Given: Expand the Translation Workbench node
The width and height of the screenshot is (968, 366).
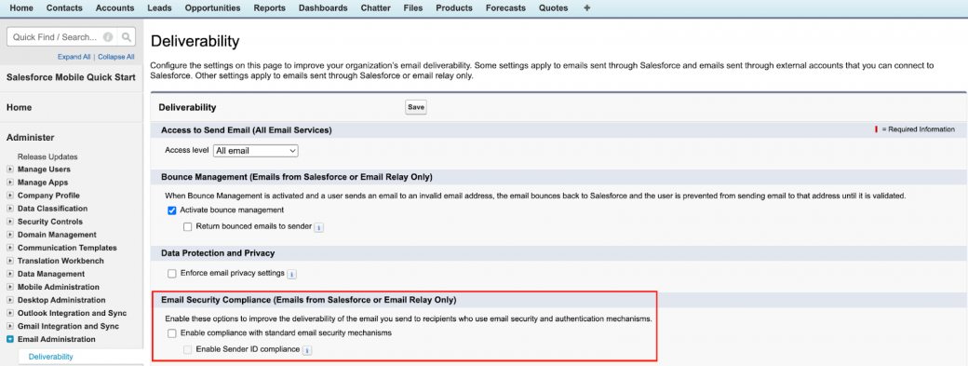Looking at the screenshot, I should coord(9,261).
